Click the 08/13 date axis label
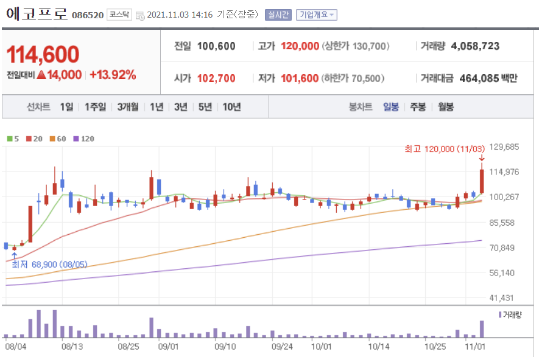539x357 pixels. [x=72, y=347]
